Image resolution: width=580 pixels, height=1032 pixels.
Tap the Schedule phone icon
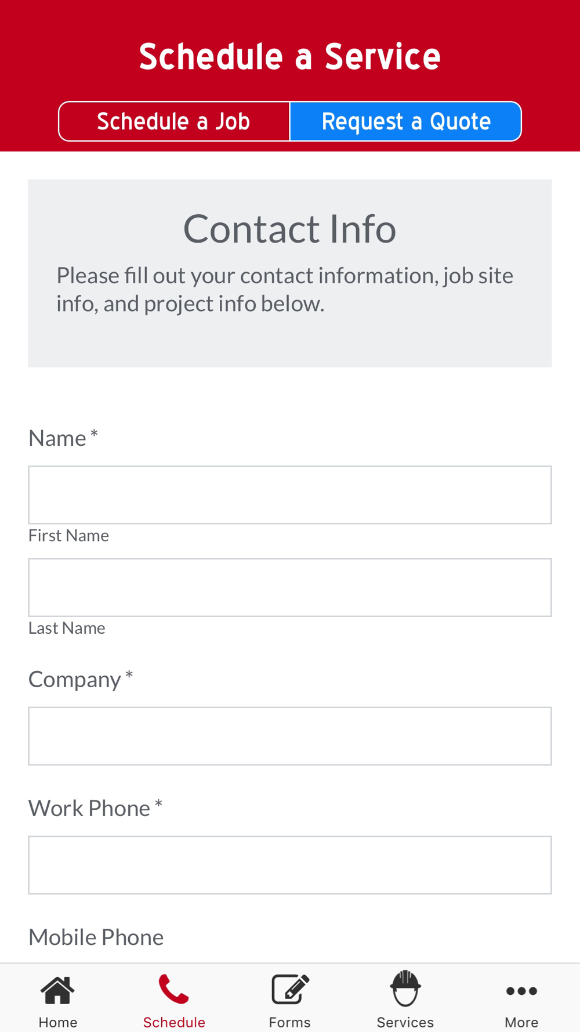point(173,989)
